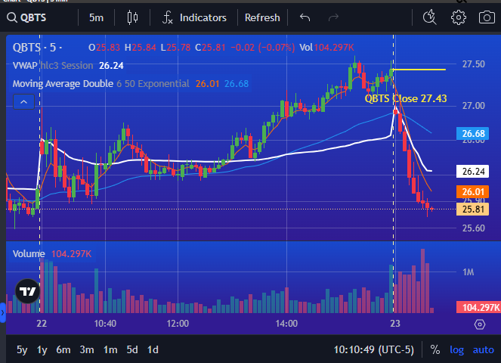The image size is (501, 363).
Task: Open the QBTS symbol search
Action: [27, 17]
